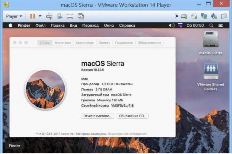Close the About This Mac window

15,43
